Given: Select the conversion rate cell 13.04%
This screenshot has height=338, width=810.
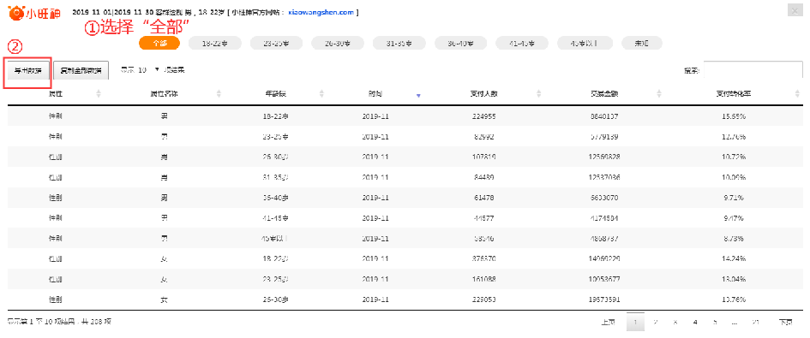Looking at the screenshot, I should click(x=733, y=279).
